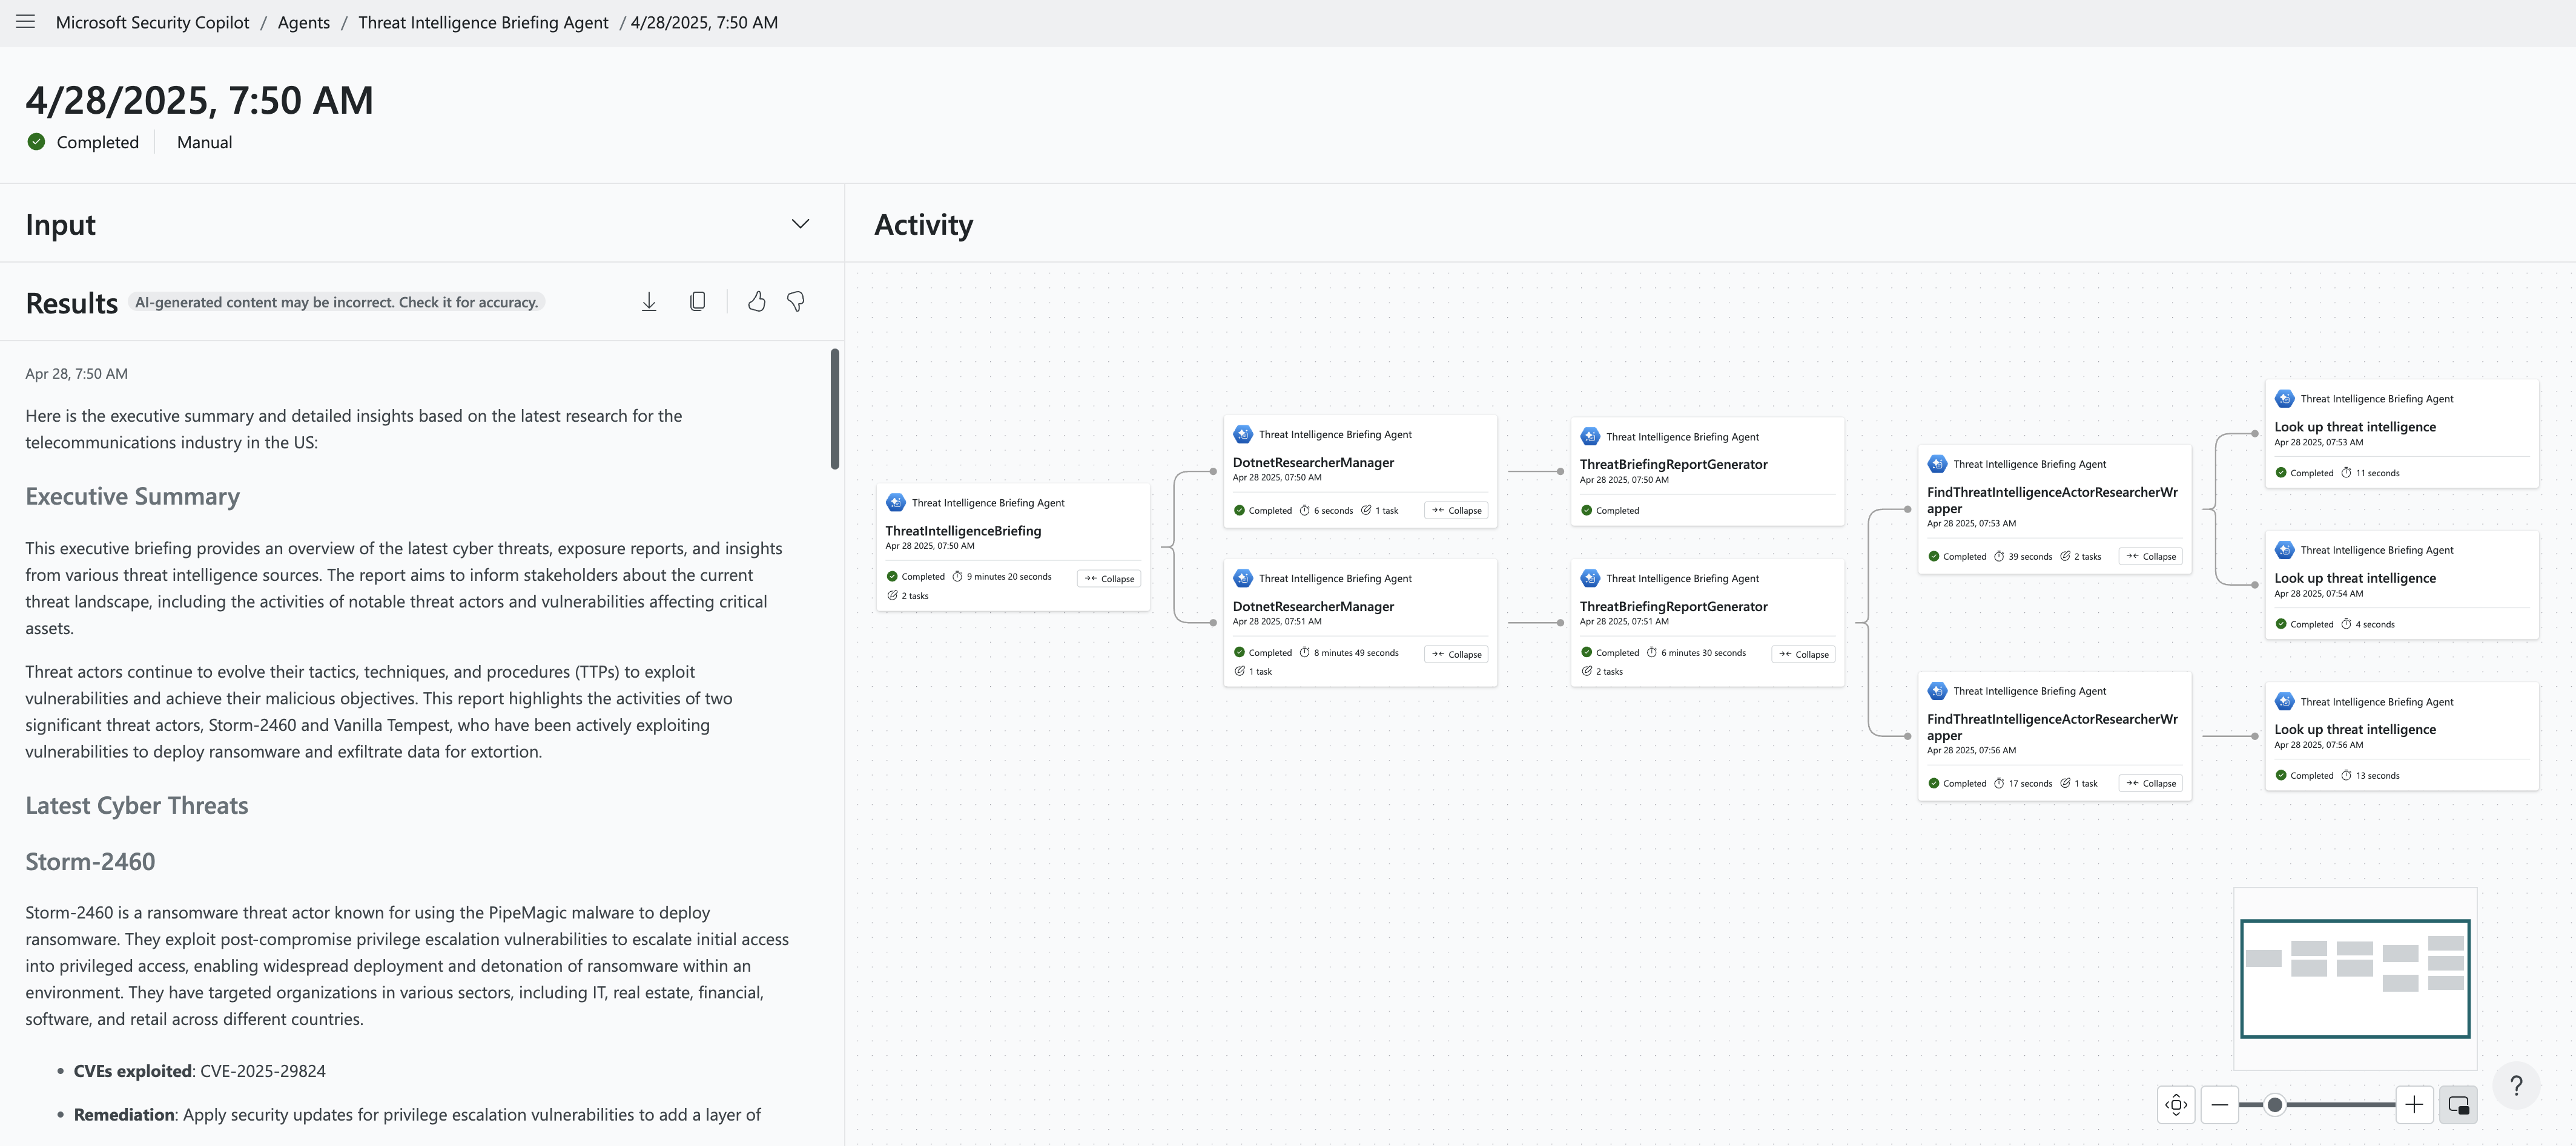Give thumbs down feedback on results
2576x1146 pixels.
click(x=796, y=302)
